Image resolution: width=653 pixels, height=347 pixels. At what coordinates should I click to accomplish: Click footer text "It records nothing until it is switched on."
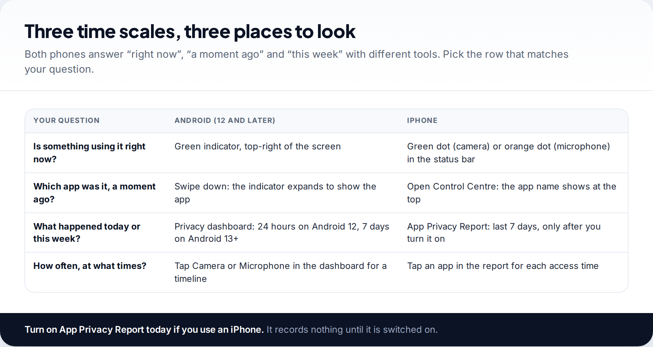click(352, 330)
